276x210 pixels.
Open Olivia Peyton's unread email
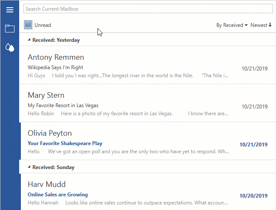(50, 133)
